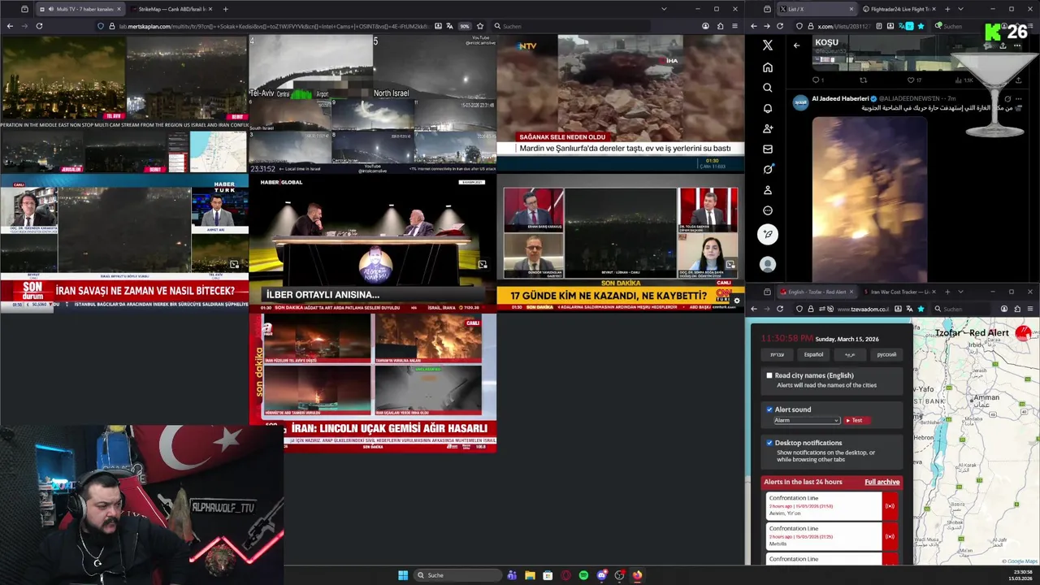Viewport: 1040px width, 585px height.
Task: Reload the Multi TV browser page
Action: click(39, 26)
